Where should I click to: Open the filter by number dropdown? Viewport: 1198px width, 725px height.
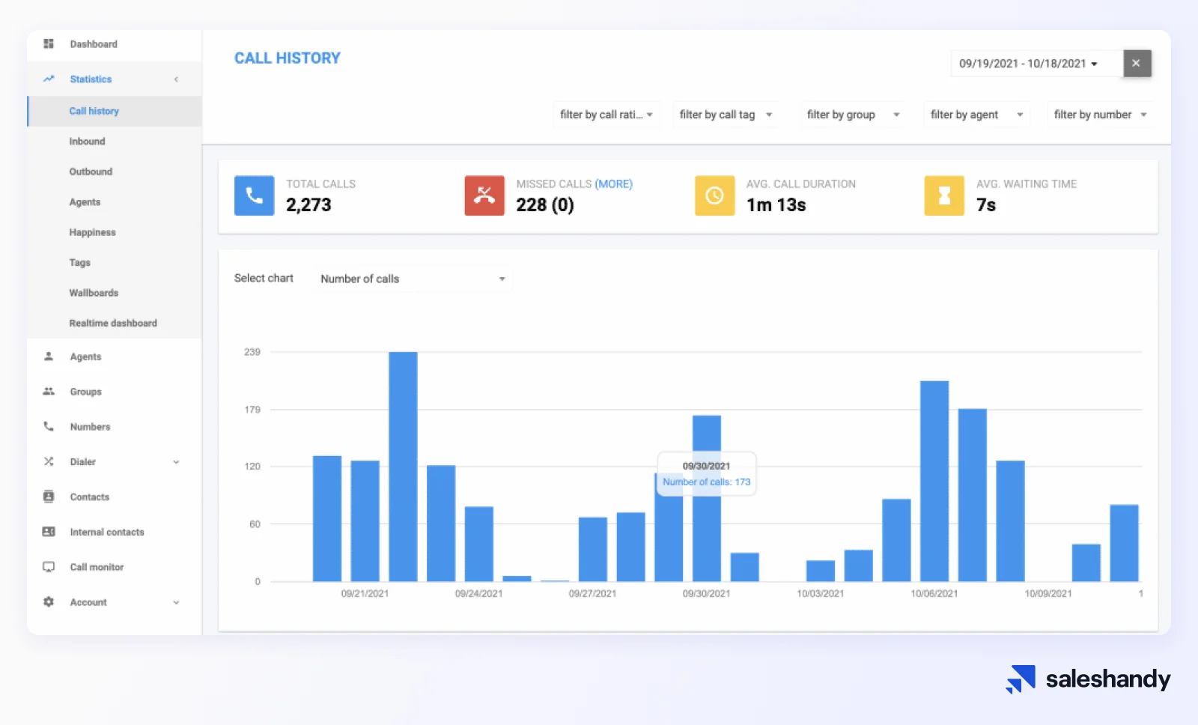pos(1101,115)
